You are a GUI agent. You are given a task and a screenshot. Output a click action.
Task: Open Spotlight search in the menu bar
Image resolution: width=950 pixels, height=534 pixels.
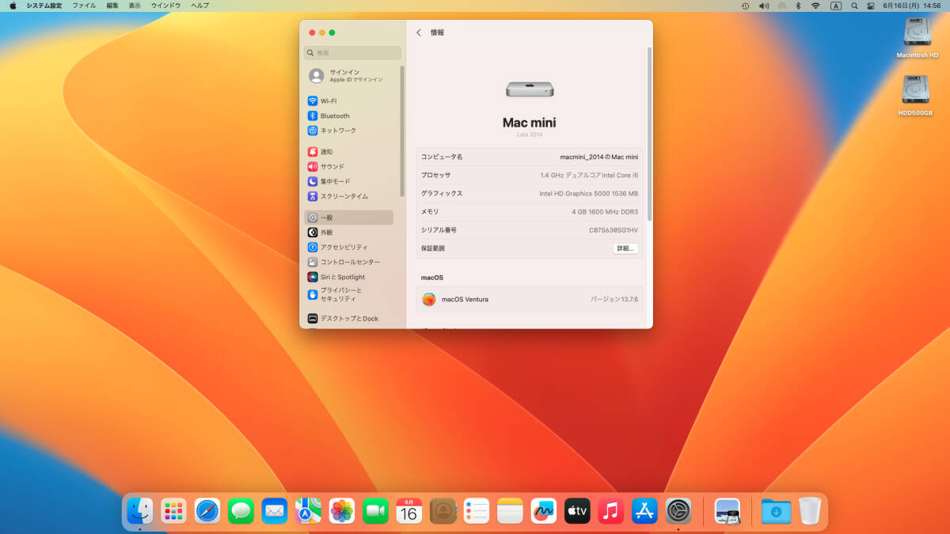(854, 6)
